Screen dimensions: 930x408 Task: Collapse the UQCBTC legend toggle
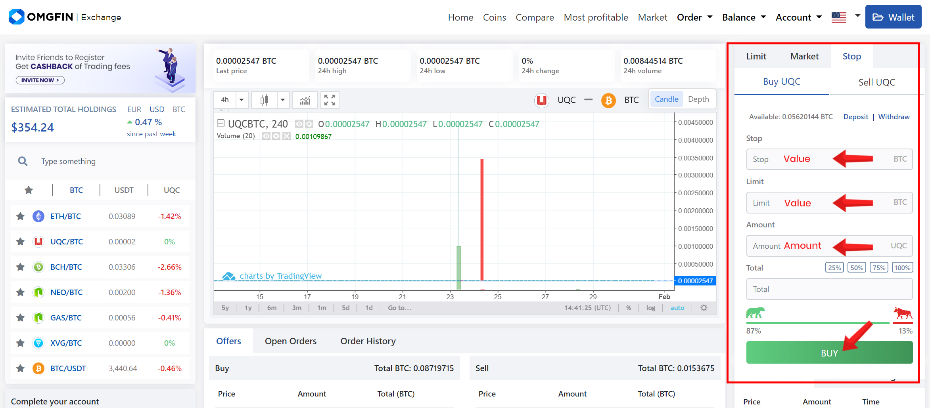pos(221,124)
